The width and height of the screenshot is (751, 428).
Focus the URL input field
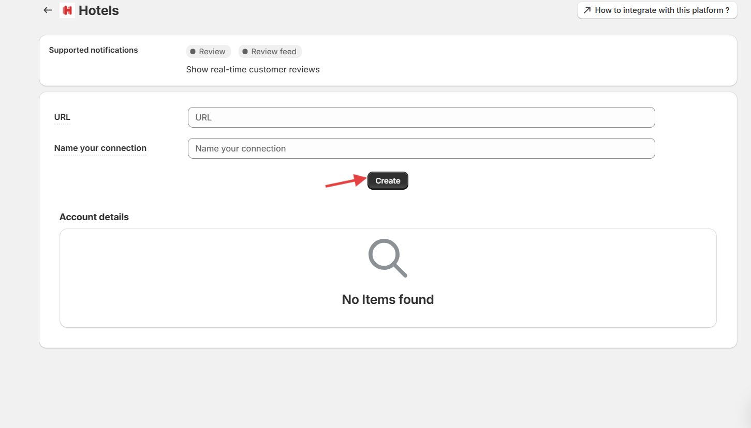tap(421, 117)
